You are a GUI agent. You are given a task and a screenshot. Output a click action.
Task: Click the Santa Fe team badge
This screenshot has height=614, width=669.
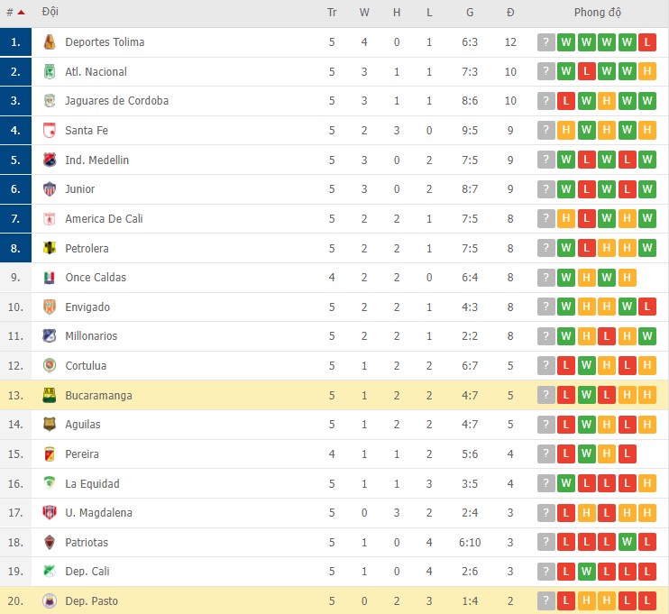[x=50, y=131]
